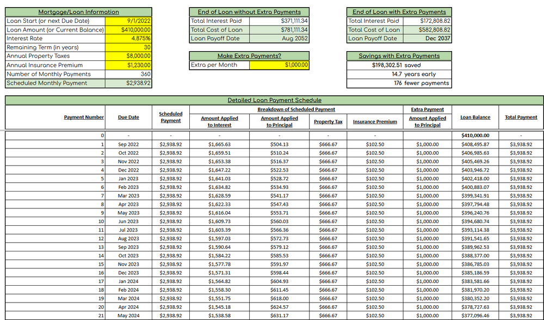Select the Interest Rate cell 4.875%
Viewport: 544px width, 320px height.
click(x=128, y=39)
